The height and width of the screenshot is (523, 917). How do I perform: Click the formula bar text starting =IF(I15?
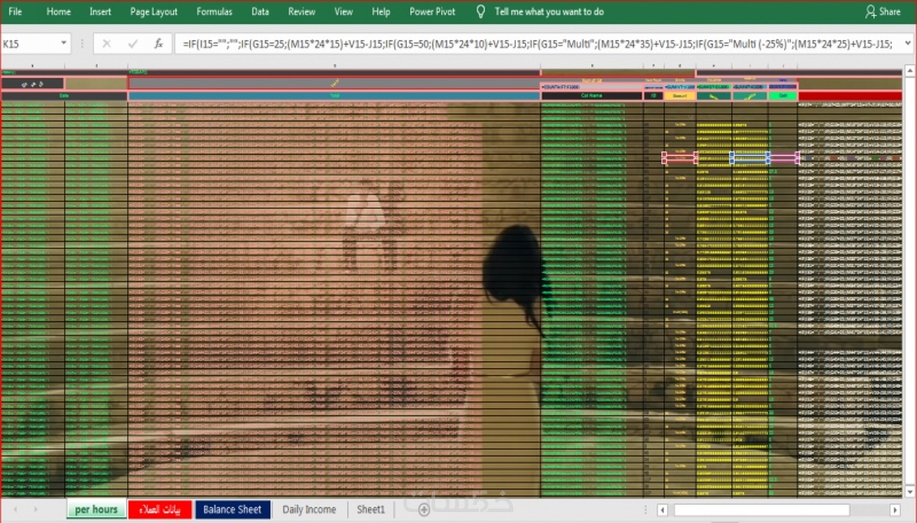click(537, 44)
